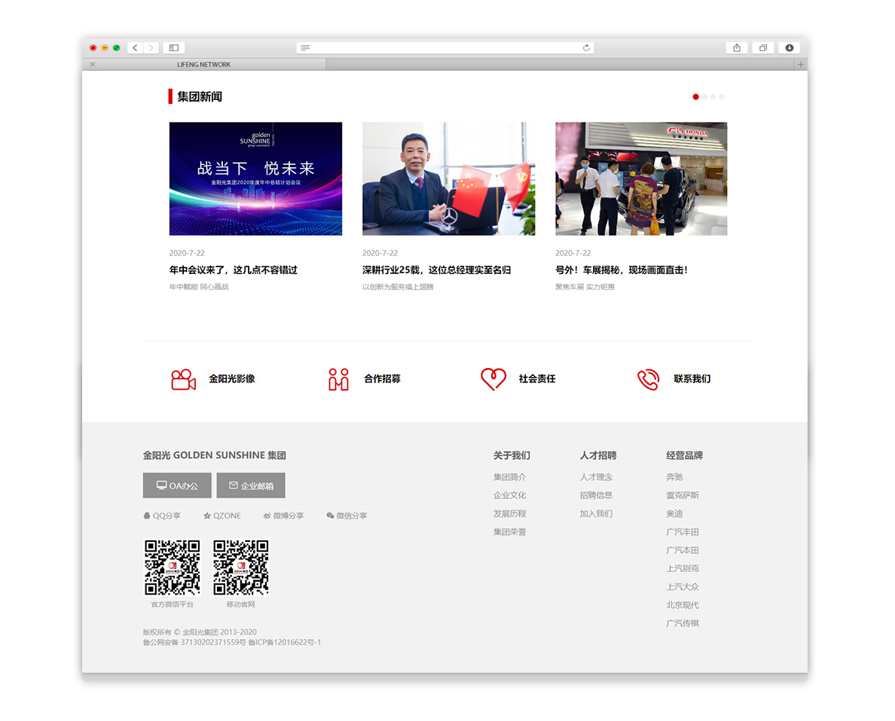This screenshot has width=895, height=721.
Task: Open the 上汽大众 brand link
Action: [x=682, y=586]
